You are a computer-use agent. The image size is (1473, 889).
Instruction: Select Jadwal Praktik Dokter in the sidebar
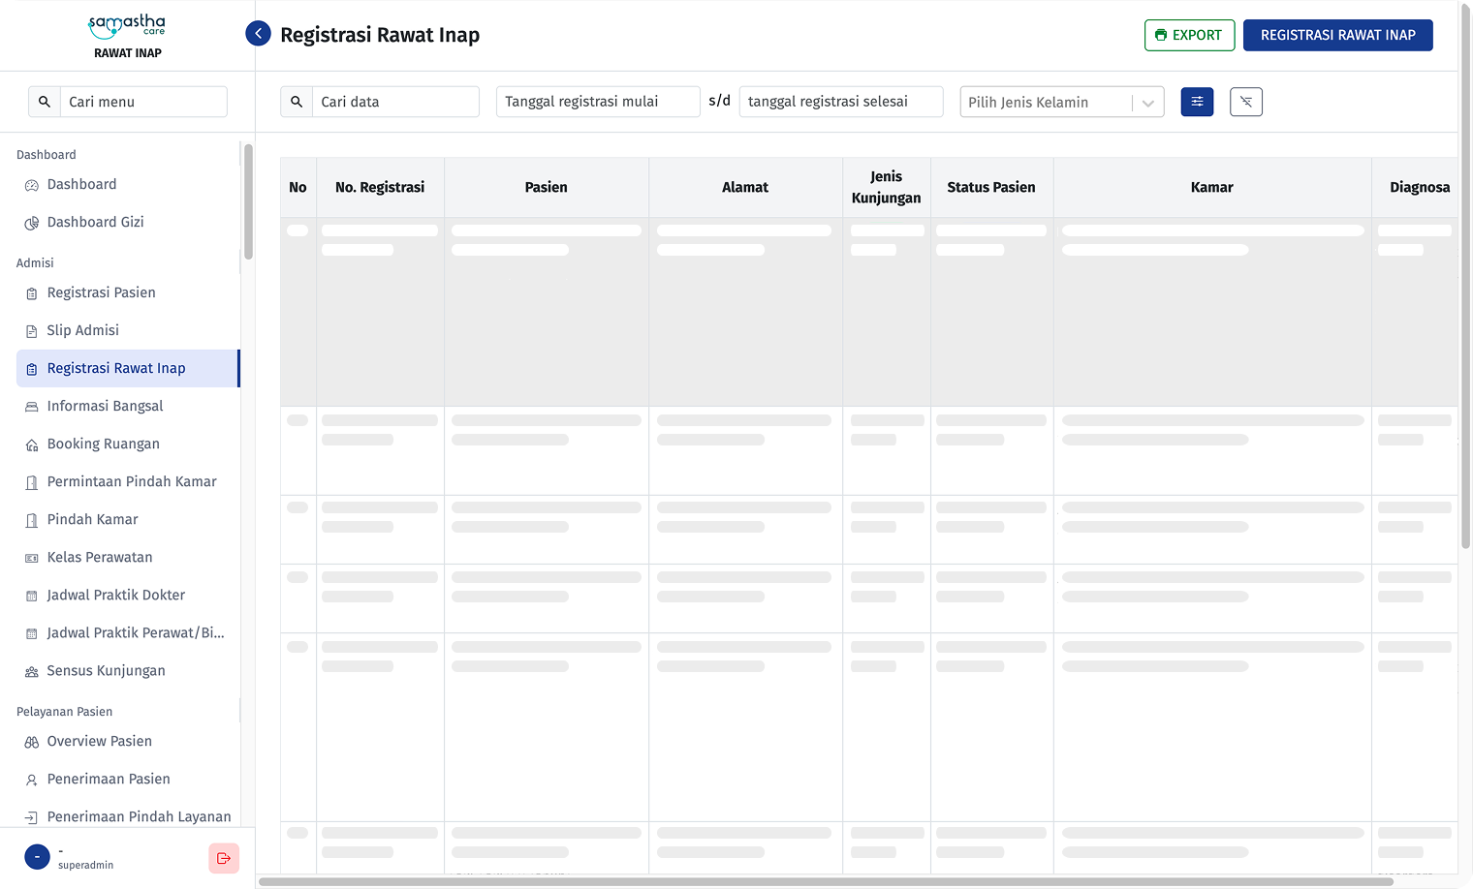(x=116, y=595)
